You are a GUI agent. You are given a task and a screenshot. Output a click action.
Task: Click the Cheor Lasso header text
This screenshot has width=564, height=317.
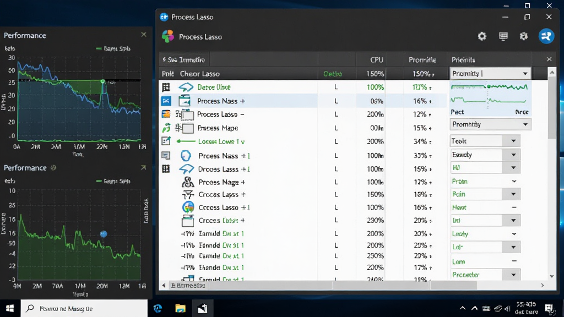[x=199, y=74]
